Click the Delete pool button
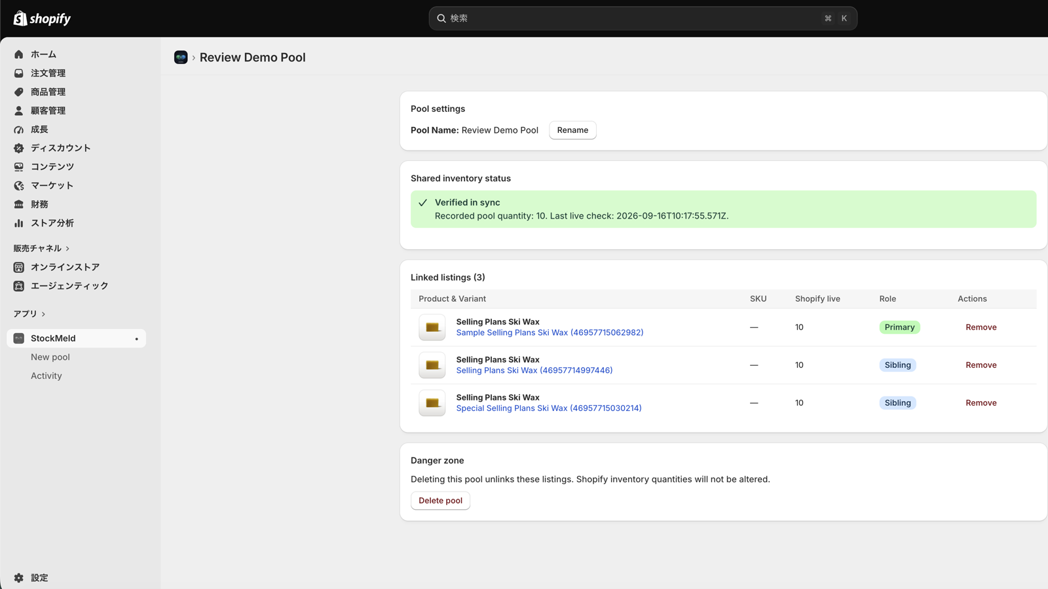 pos(440,501)
